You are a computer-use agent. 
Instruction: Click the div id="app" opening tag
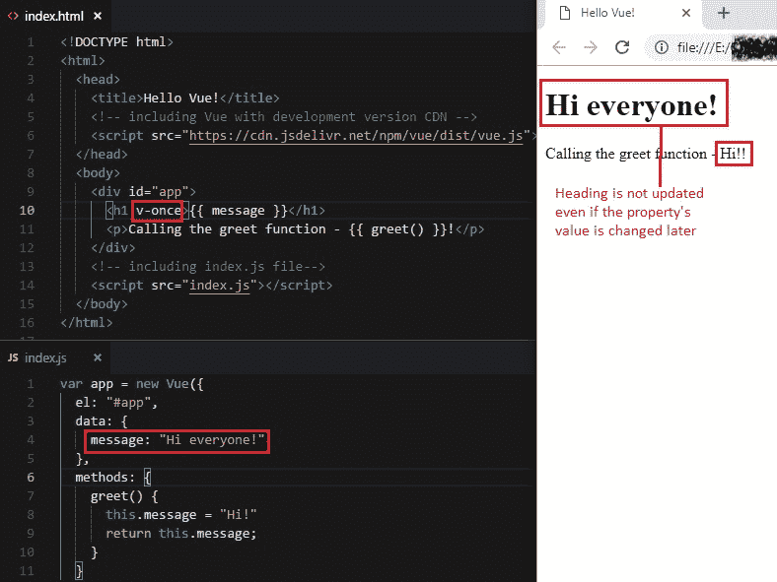[x=143, y=192]
